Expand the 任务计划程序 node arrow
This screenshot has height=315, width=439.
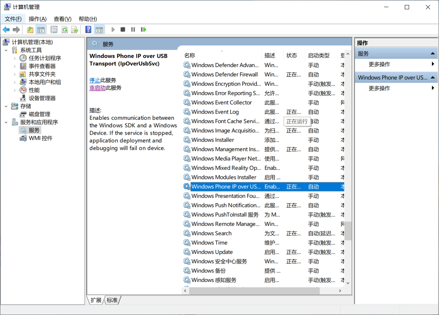click(15, 58)
